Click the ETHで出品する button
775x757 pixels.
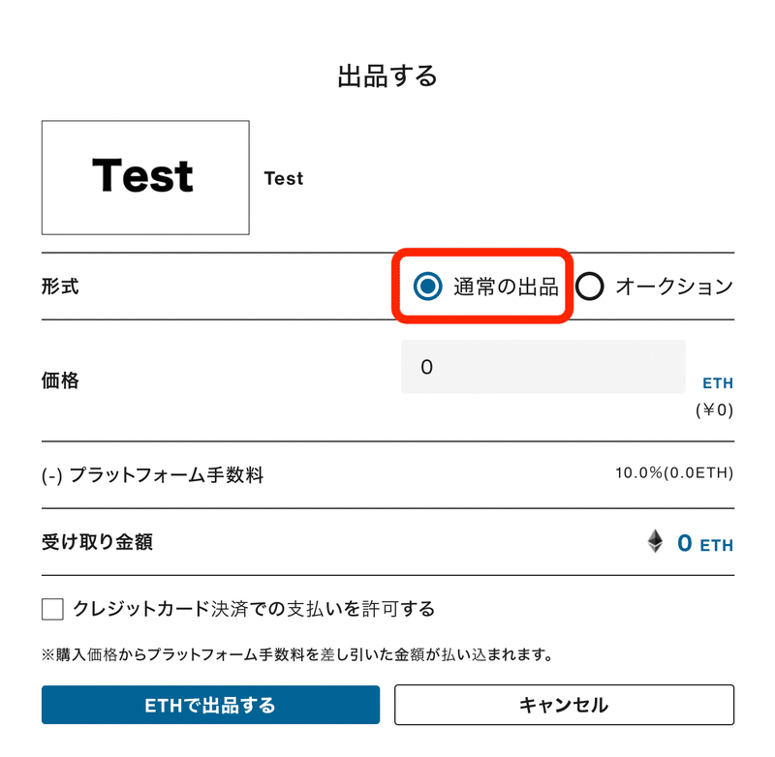pyautogui.click(x=210, y=705)
